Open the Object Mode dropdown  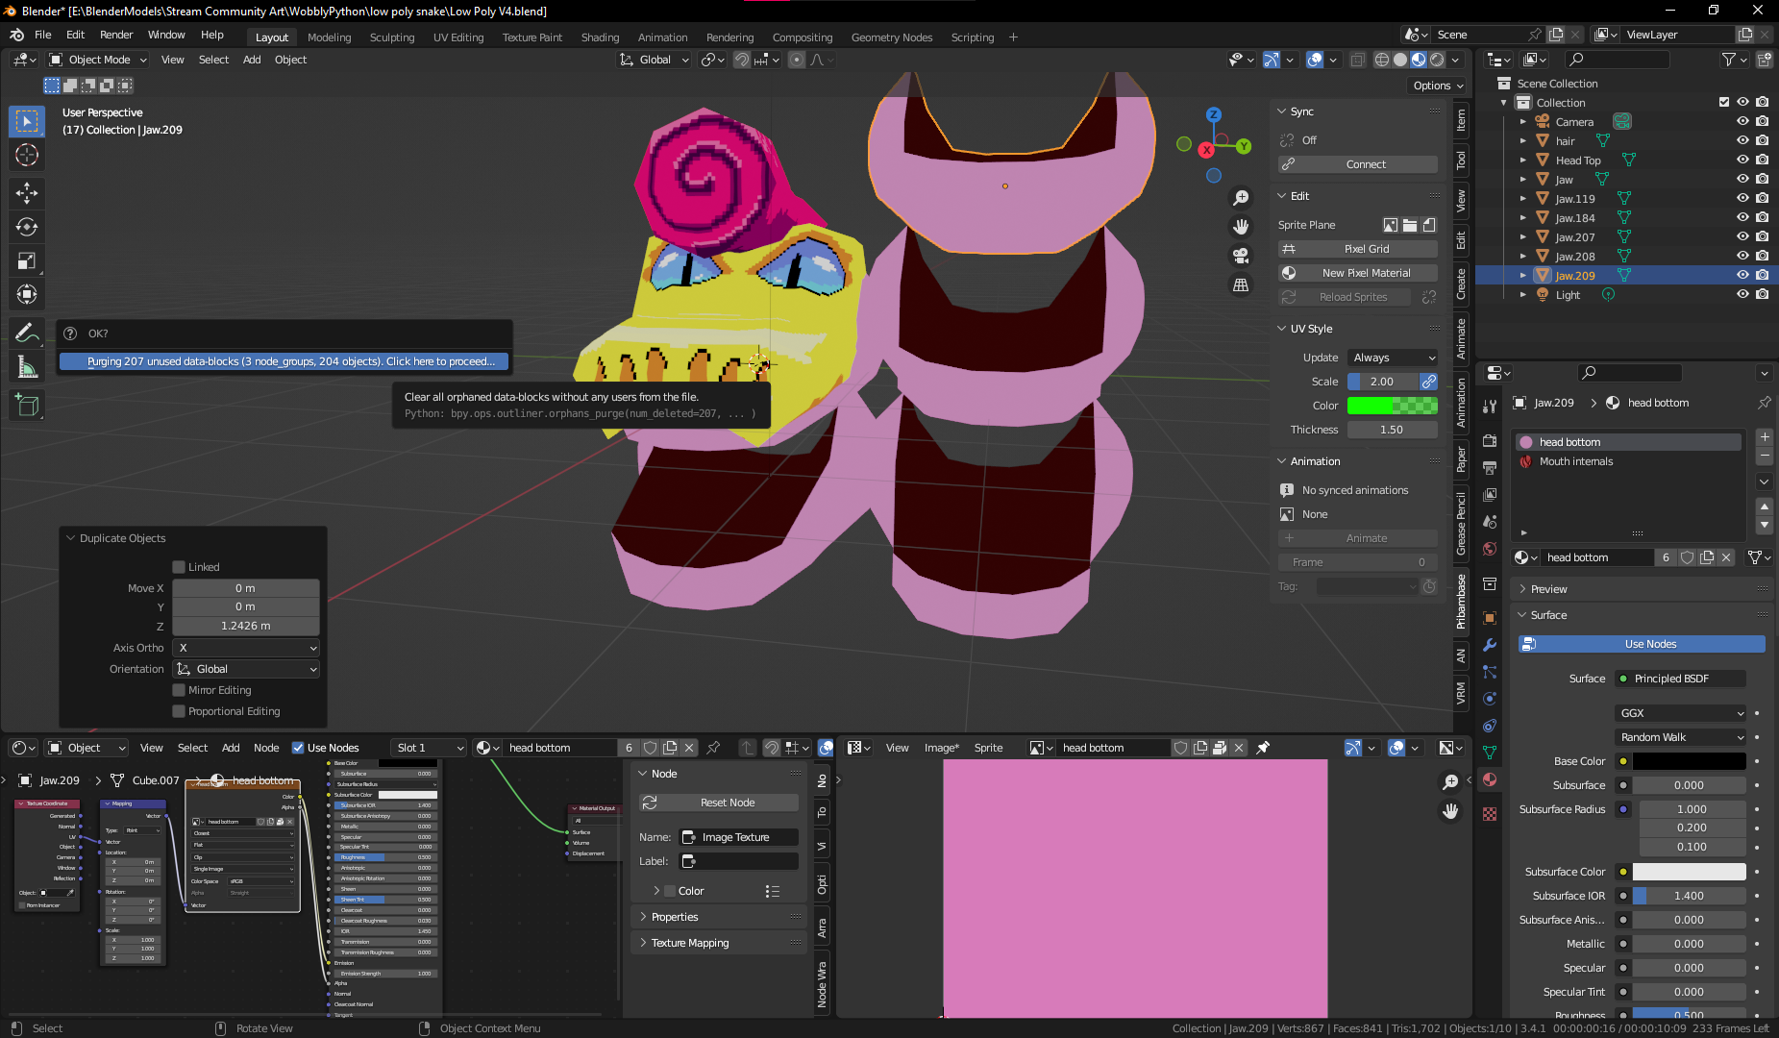[x=98, y=60]
